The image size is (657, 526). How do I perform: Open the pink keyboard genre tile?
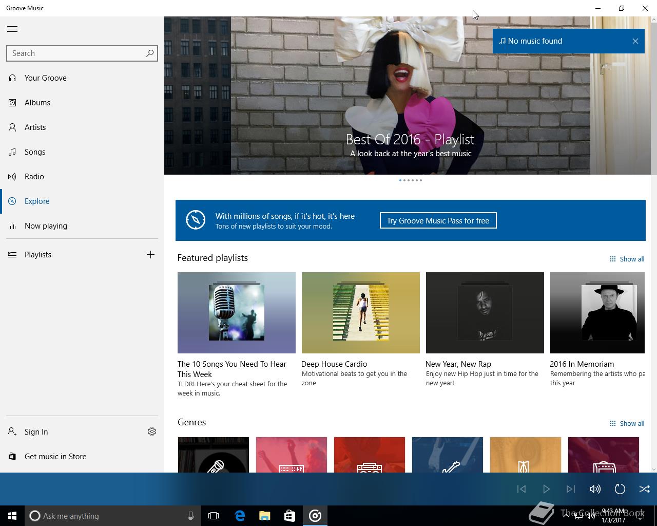(x=292, y=455)
